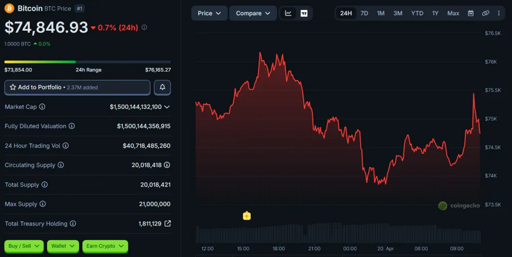The height and width of the screenshot is (257, 512).
Task: Switch to the TradingView chart icon
Action: click(304, 13)
